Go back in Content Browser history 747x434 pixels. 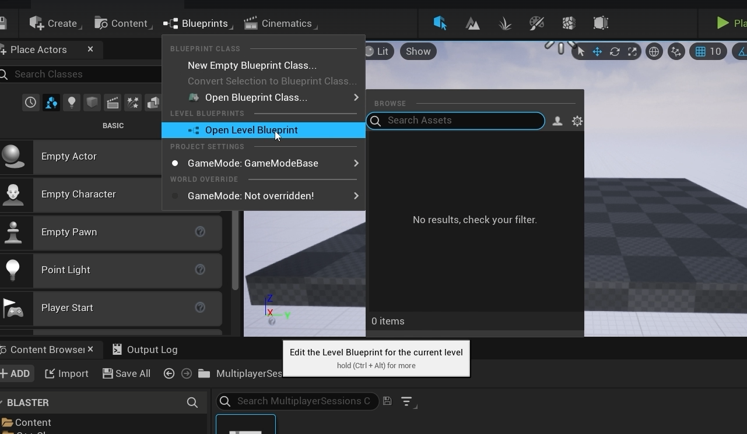[169, 373]
